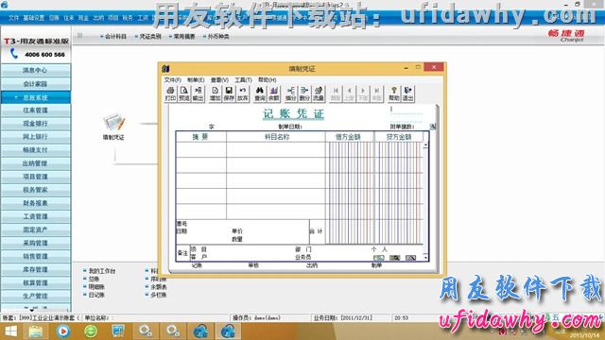Open File Explorer from taskbar
605x340 pixels.
click(36, 331)
